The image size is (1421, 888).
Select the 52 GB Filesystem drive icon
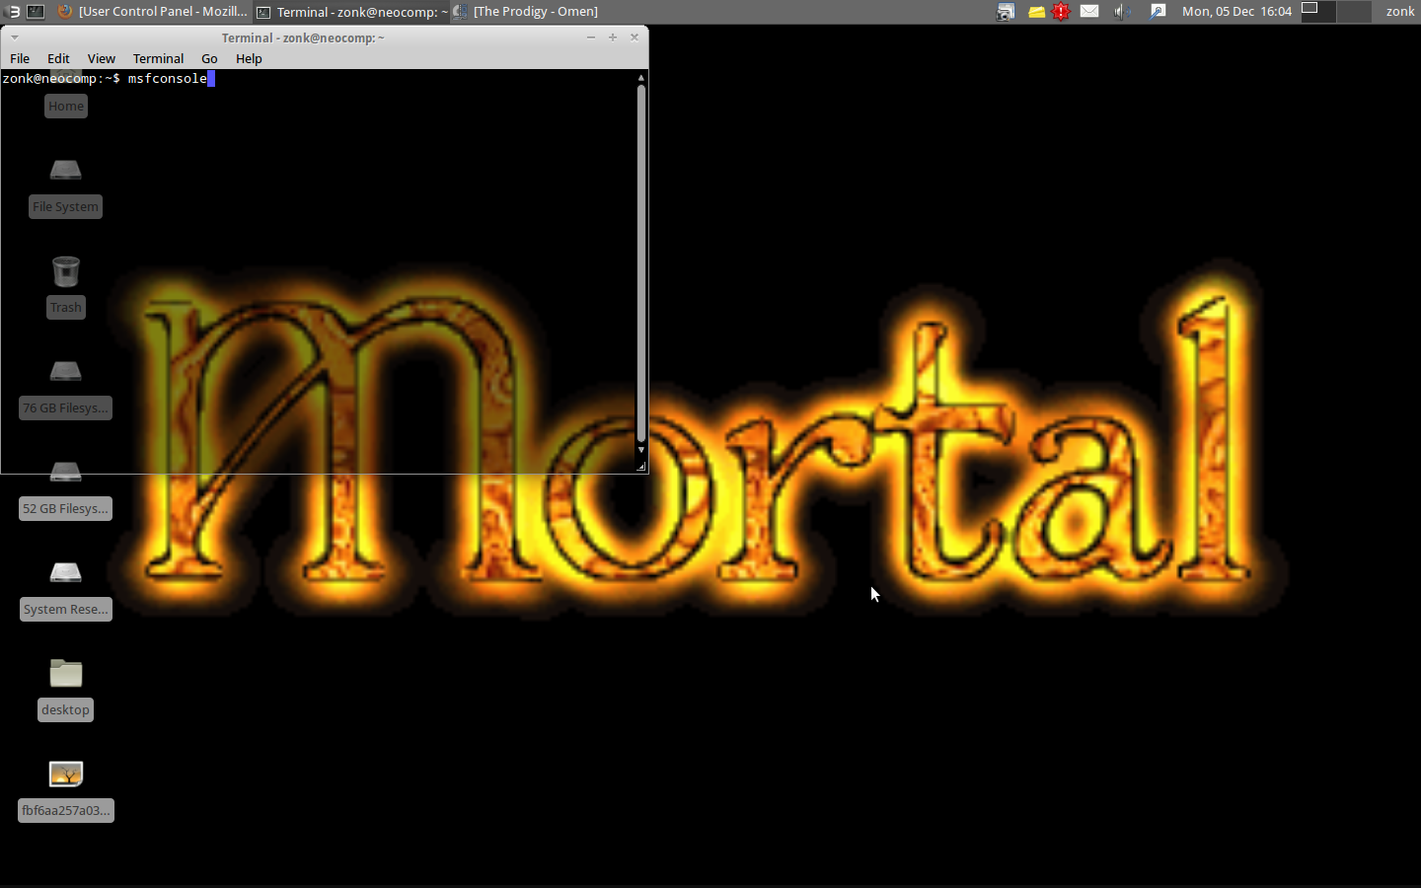[x=66, y=473]
